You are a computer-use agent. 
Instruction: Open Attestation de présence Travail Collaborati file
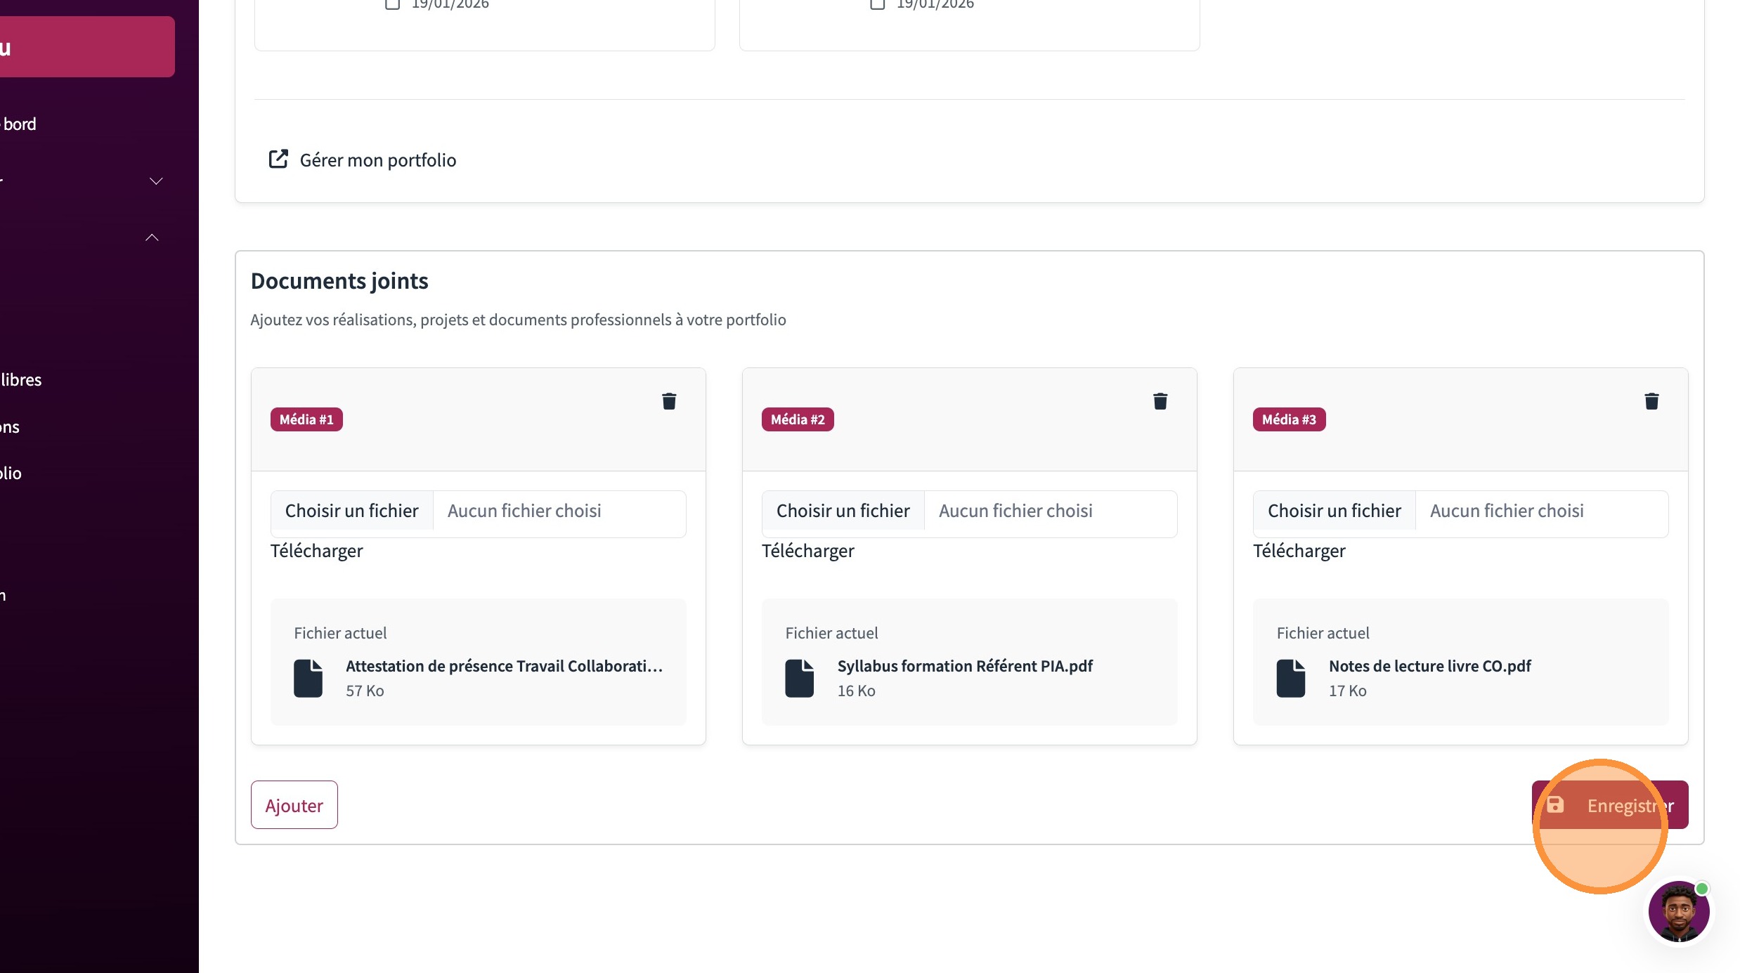(x=503, y=666)
